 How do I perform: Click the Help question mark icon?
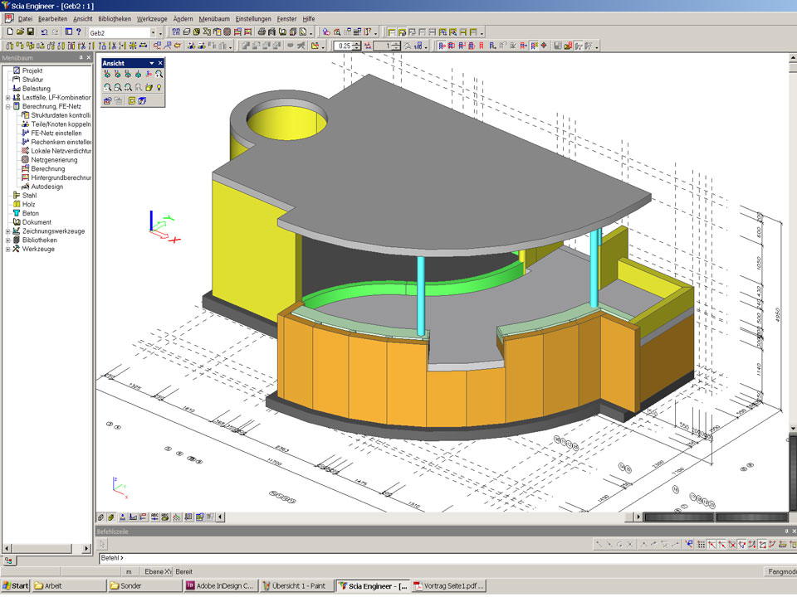click(78, 32)
